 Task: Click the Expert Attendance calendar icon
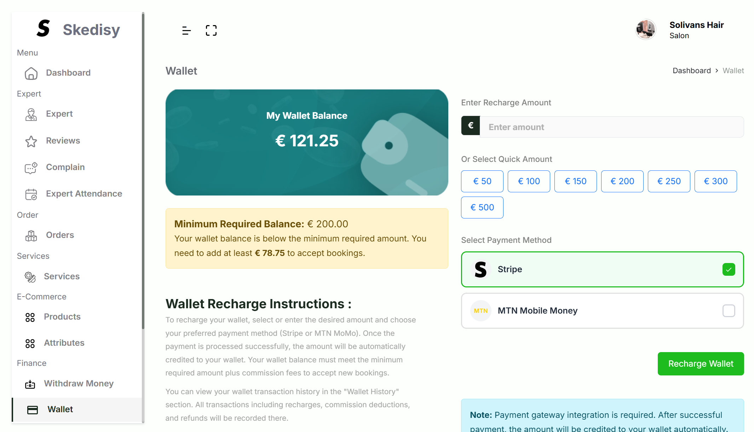point(31,194)
